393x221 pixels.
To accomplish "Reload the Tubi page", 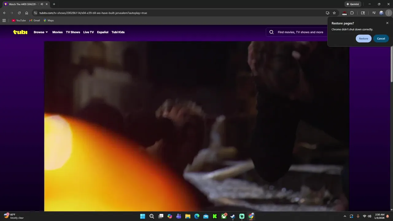I will click(19, 13).
